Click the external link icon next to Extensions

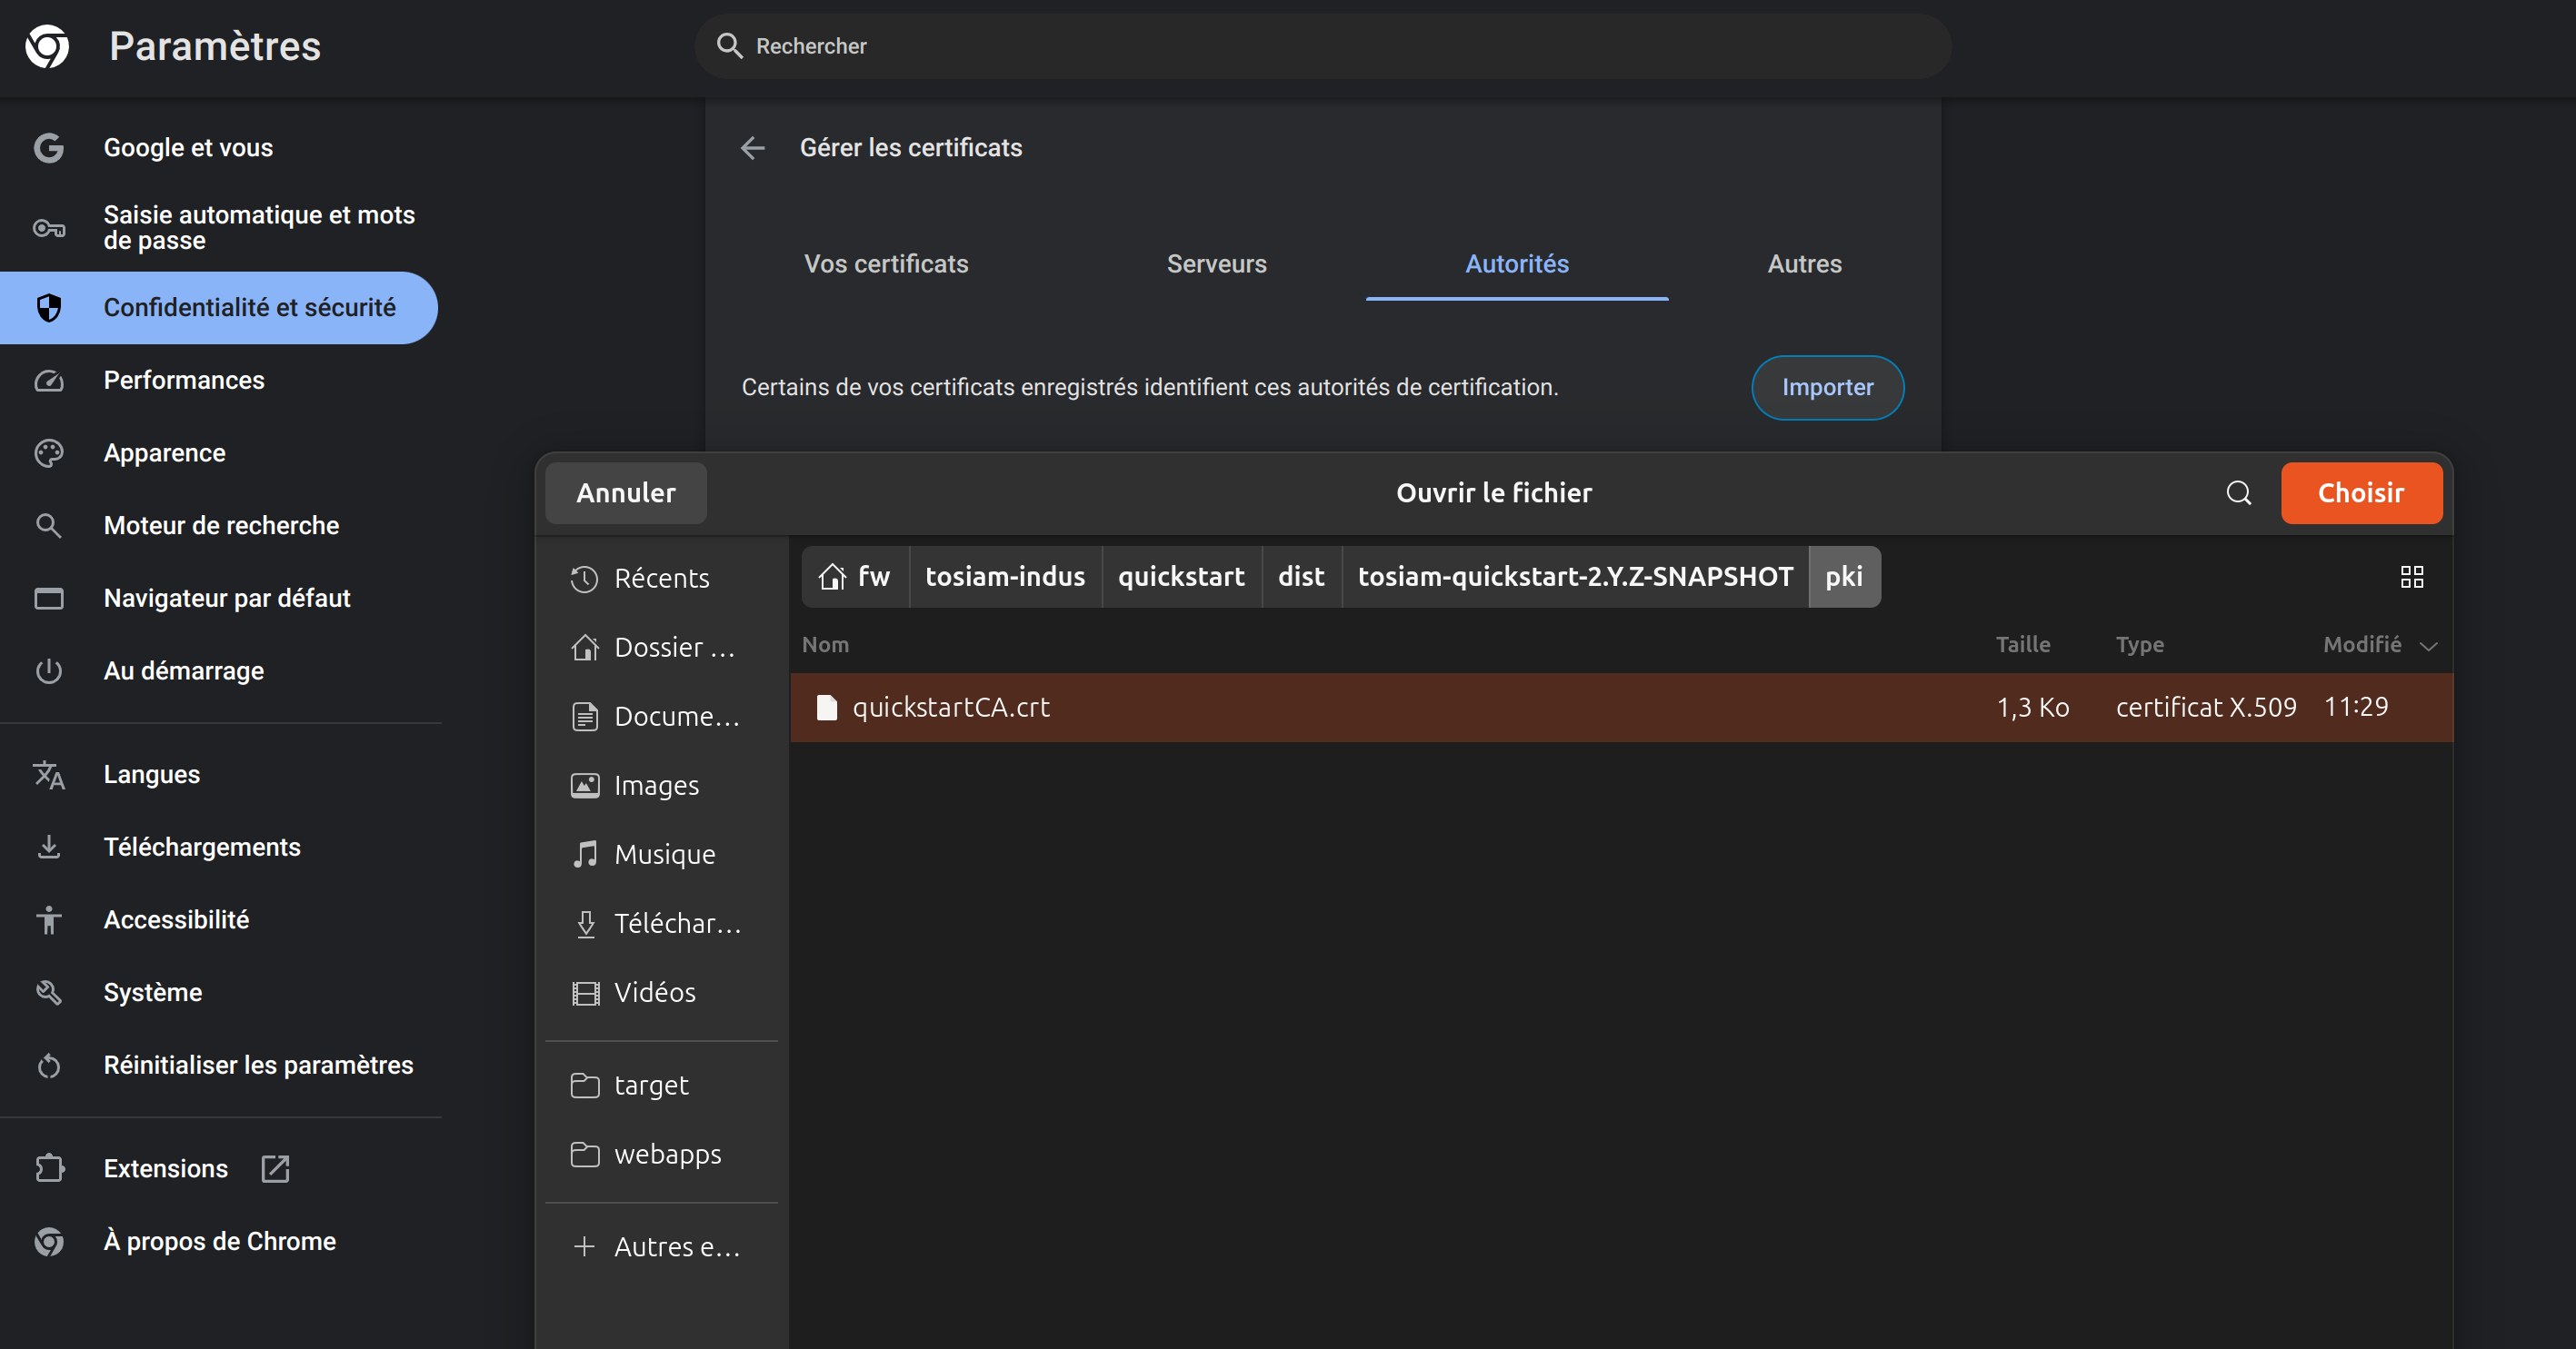(x=275, y=1169)
